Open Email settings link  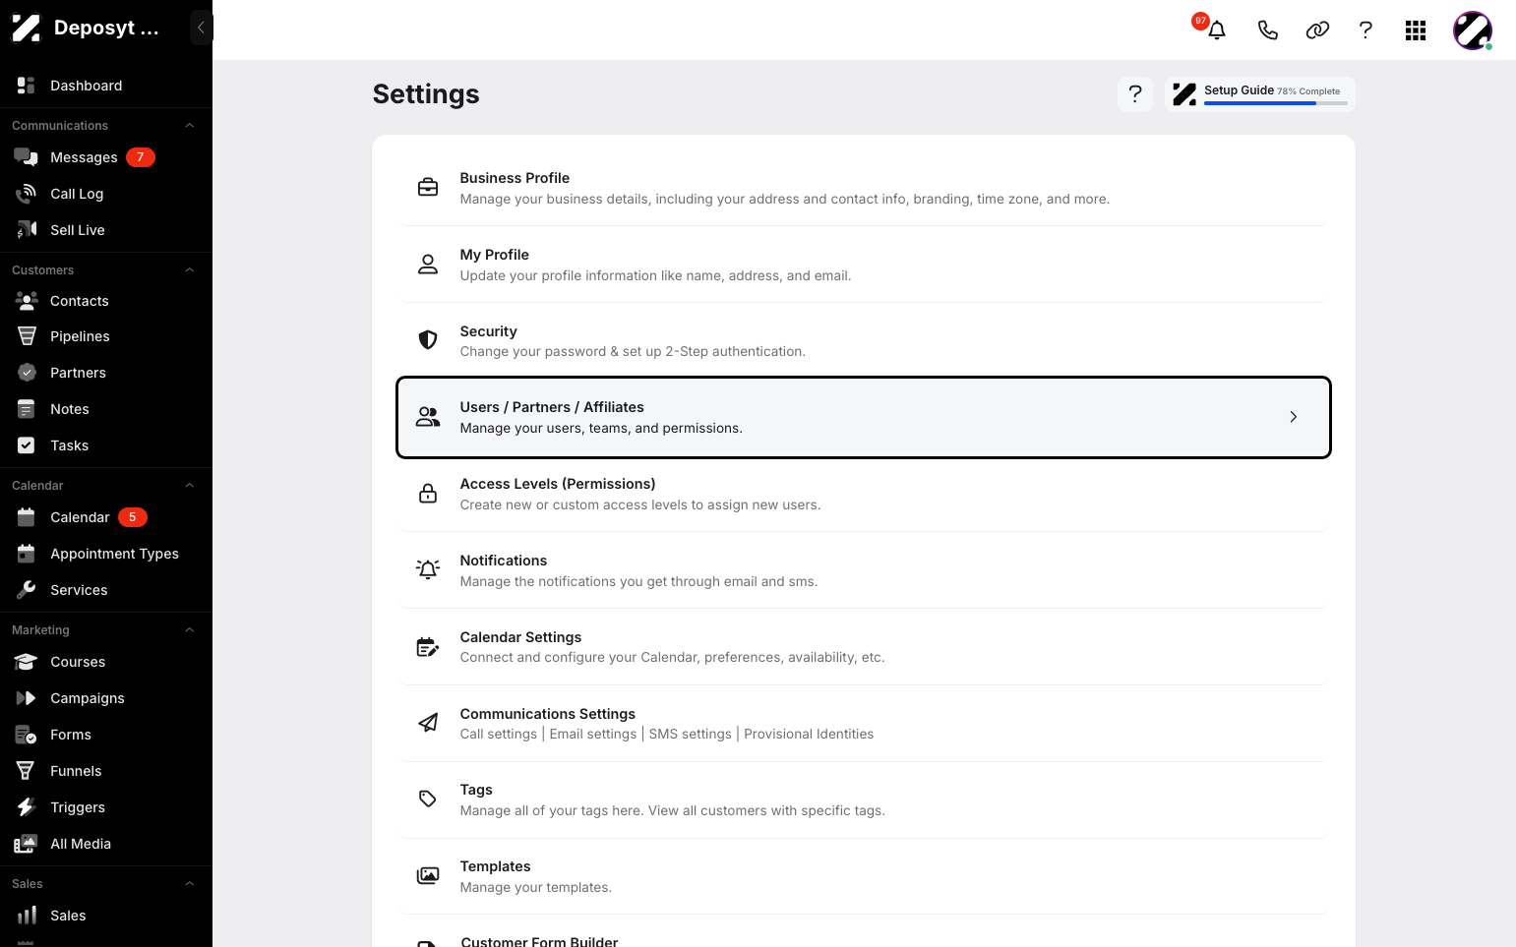593,734
